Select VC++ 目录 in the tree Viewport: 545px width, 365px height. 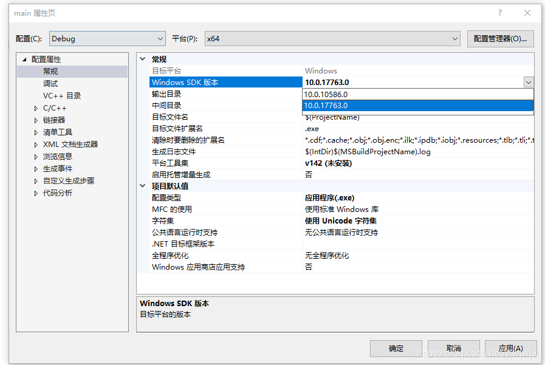point(62,96)
